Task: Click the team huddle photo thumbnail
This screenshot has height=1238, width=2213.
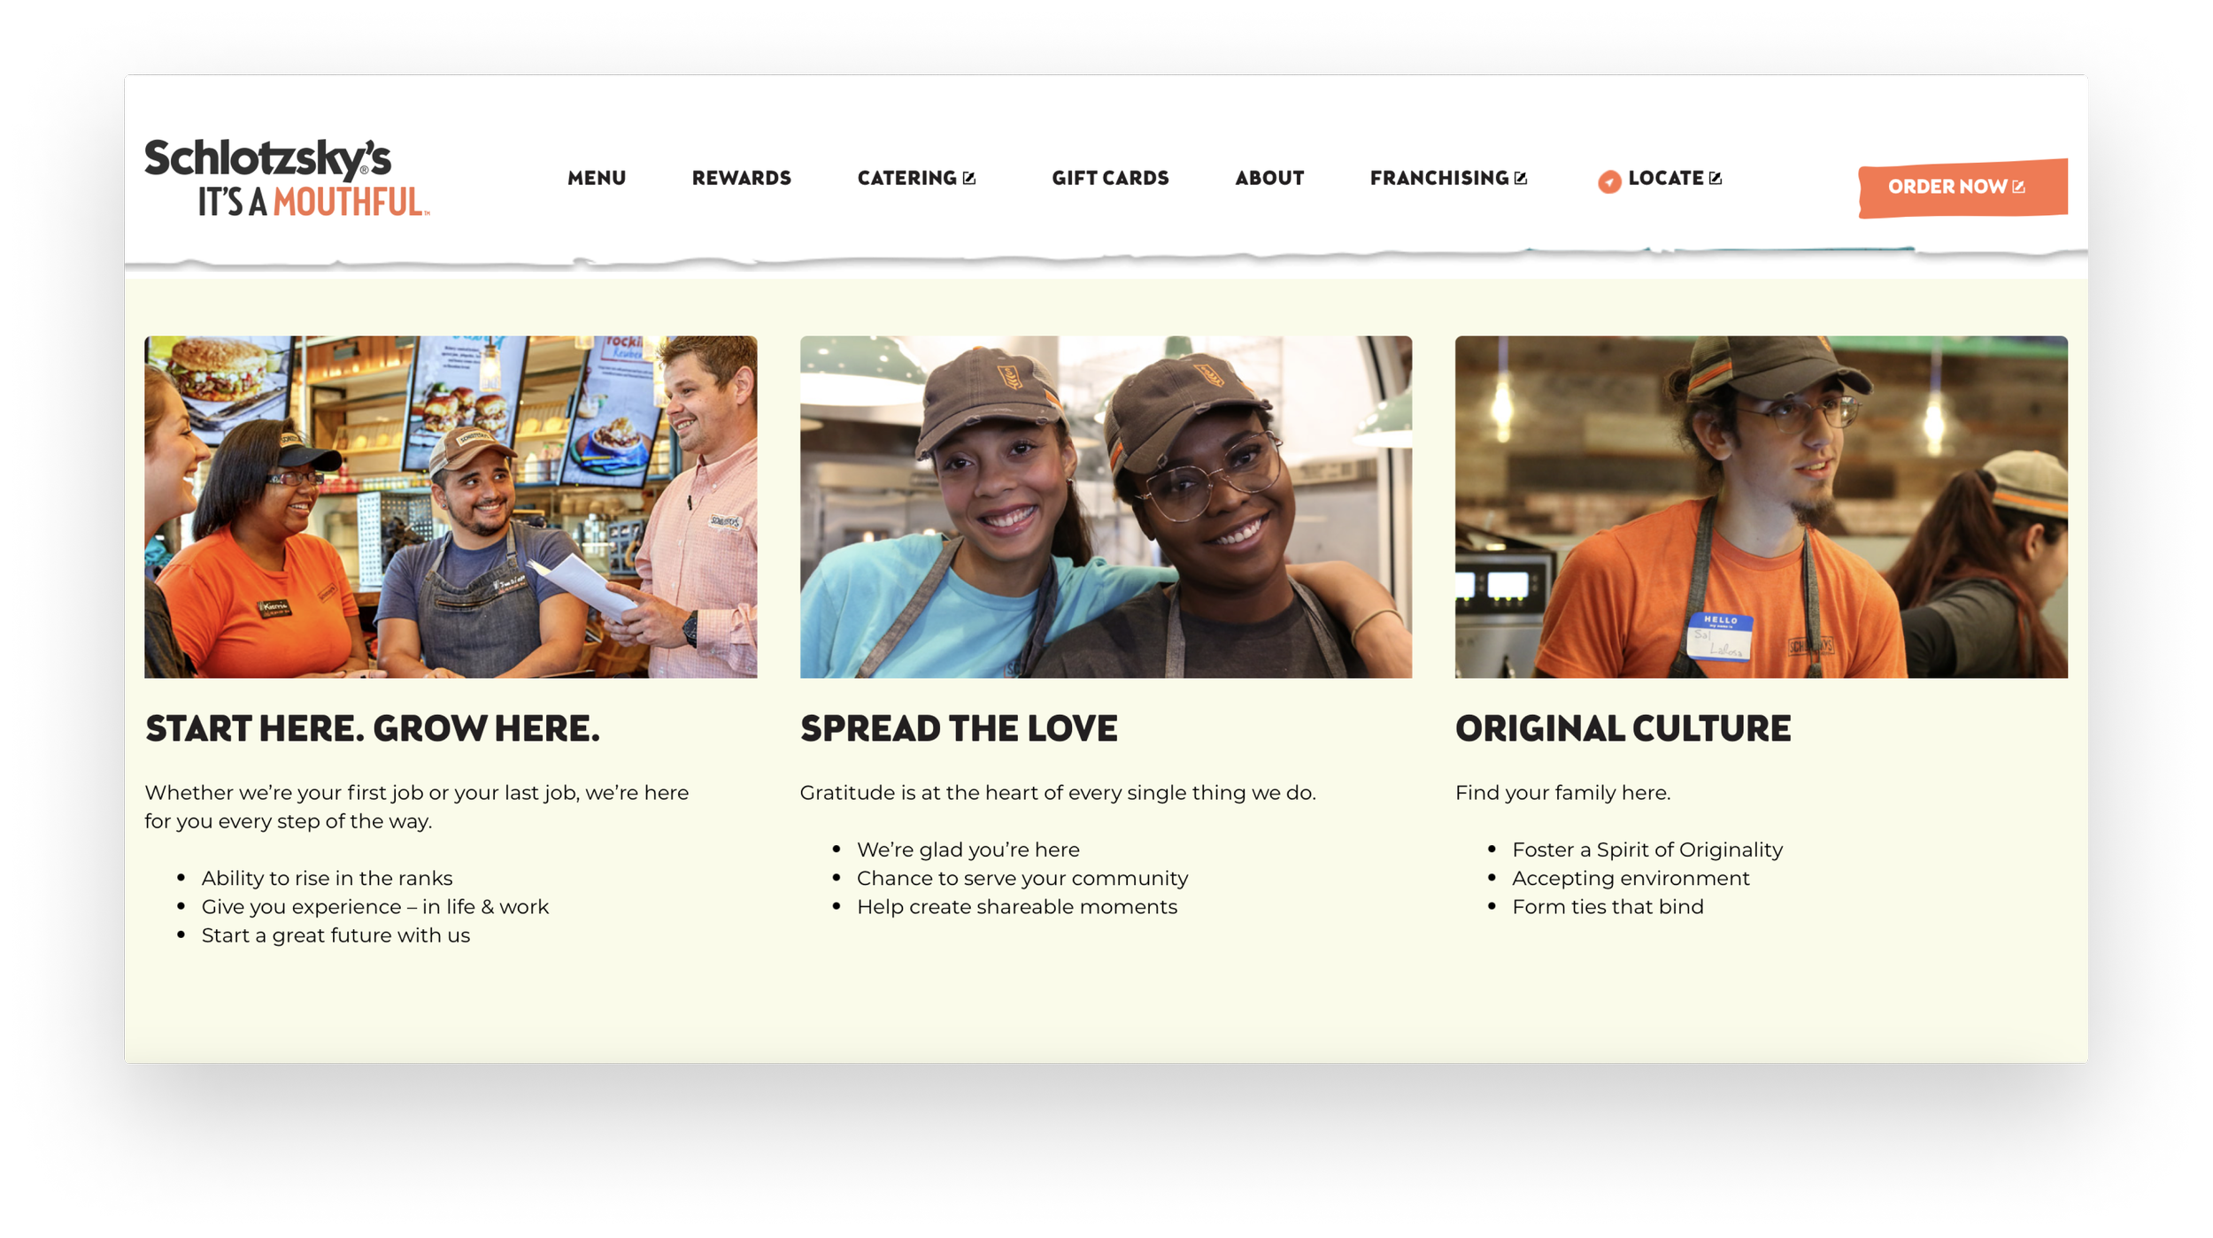Action: (x=451, y=506)
